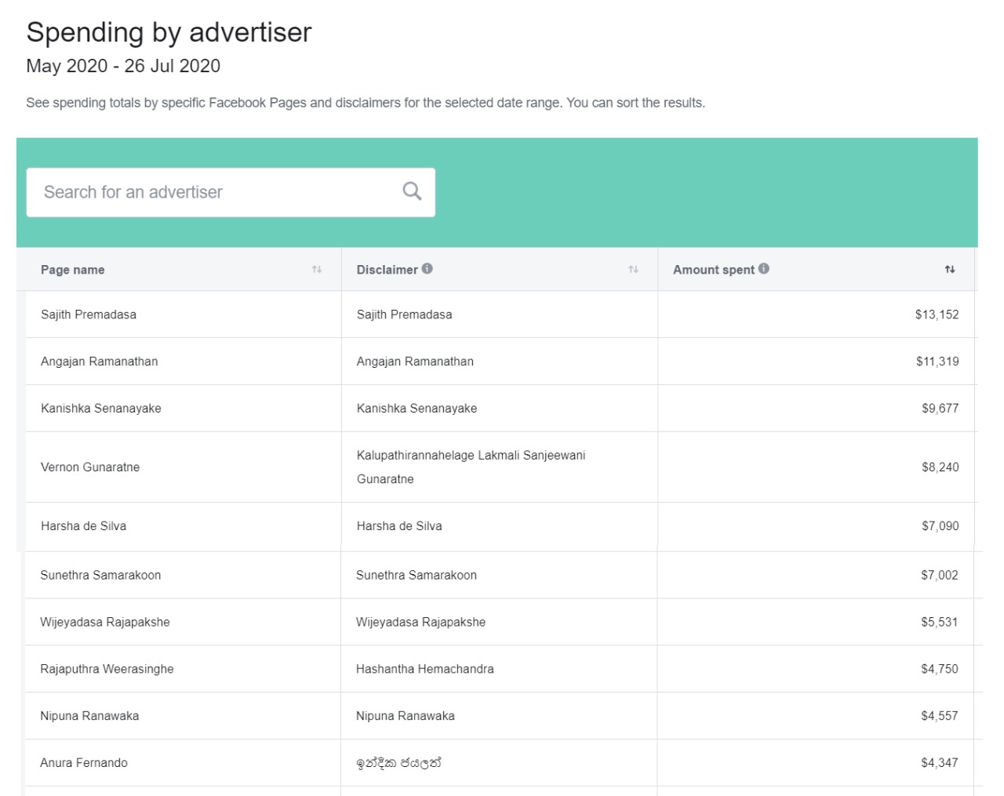Click amount $11,319
The width and height of the screenshot is (1004, 796).
[937, 362]
